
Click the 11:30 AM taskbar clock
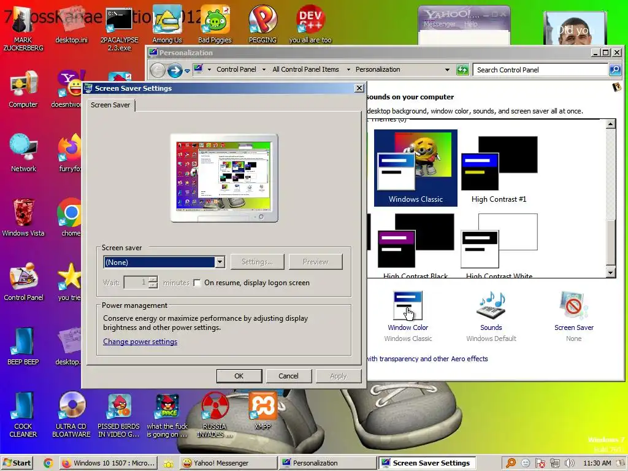(597, 463)
